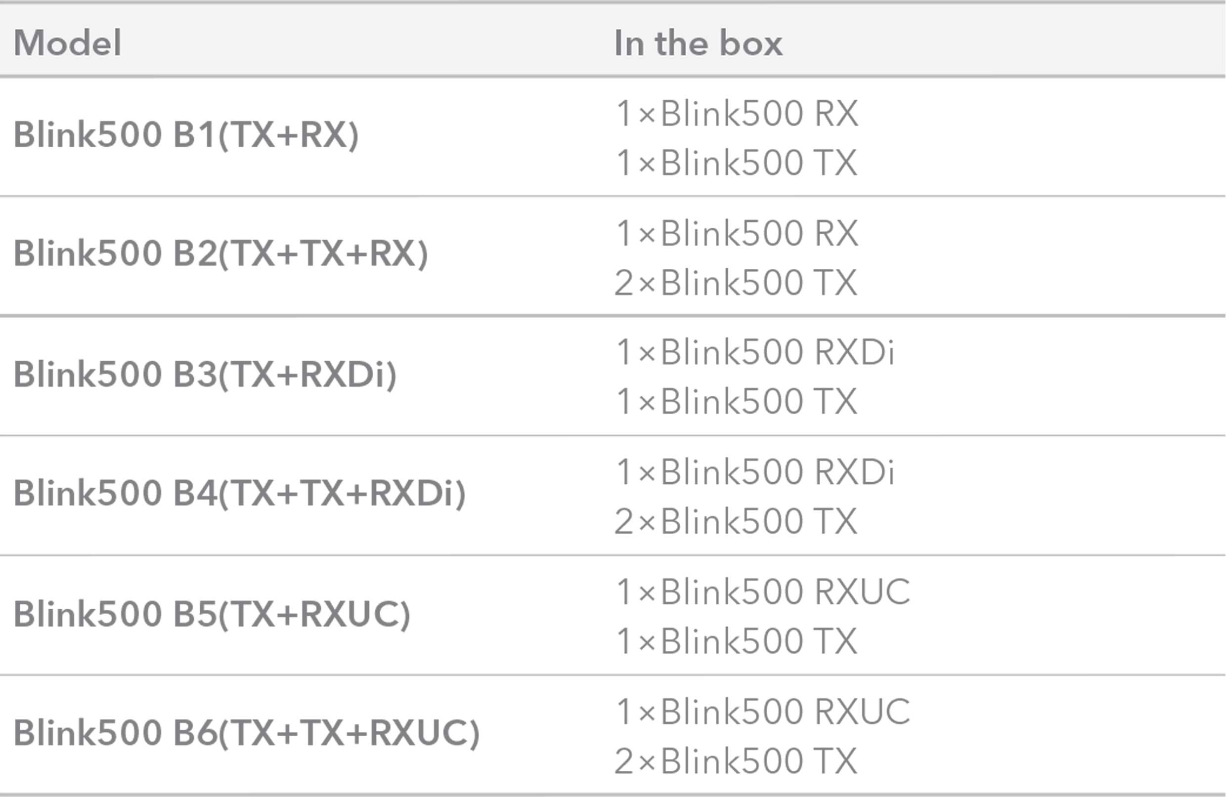Click 1×Blink500 RXDi in the B4 row
This screenshot has width=1226, height=797.
755,472
